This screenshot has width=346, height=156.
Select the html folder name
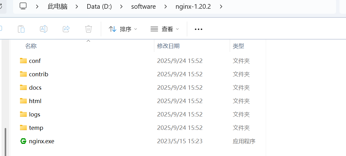pos(35,101)
